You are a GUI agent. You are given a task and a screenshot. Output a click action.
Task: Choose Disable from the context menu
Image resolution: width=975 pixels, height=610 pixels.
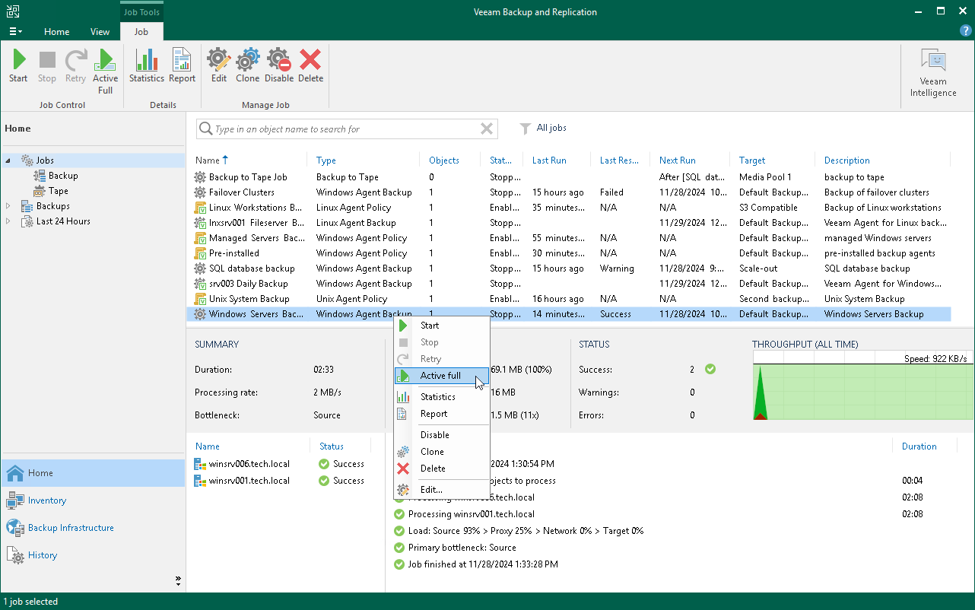point(441,435)
